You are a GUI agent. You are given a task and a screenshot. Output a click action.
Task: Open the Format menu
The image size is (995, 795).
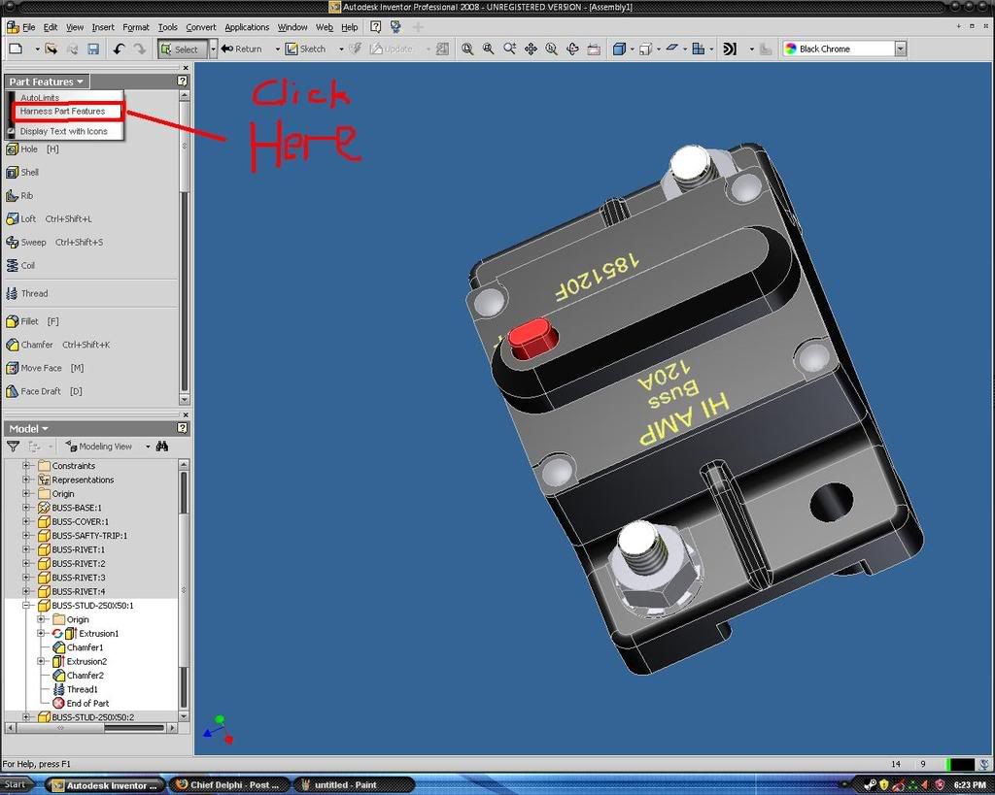click(x=136, y=27)
